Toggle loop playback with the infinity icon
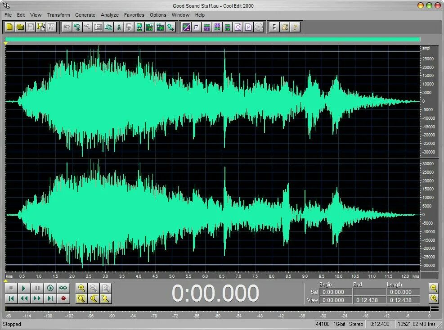This screenshot has width=444, height=330. [63, 288]
